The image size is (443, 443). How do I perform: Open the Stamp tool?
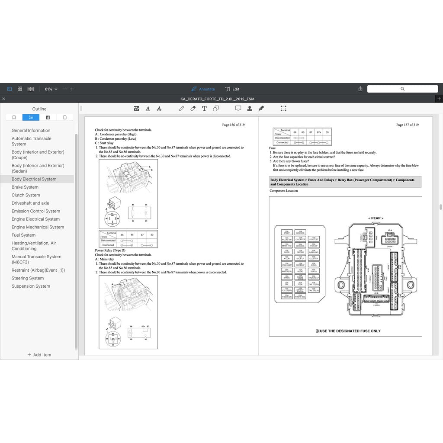click(x=250, y=108)
